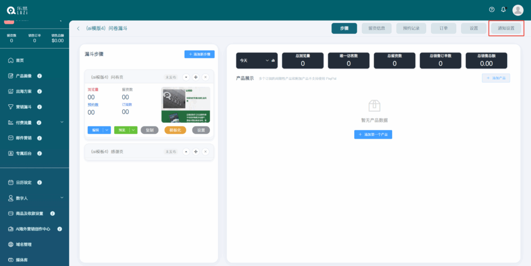This screenshot has width=531, height=266.
Task: Click the X icon on 感谢页 step
Action: coord(205,151)
